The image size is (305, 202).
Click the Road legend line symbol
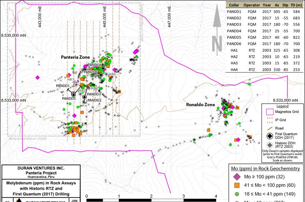point(270,129)
